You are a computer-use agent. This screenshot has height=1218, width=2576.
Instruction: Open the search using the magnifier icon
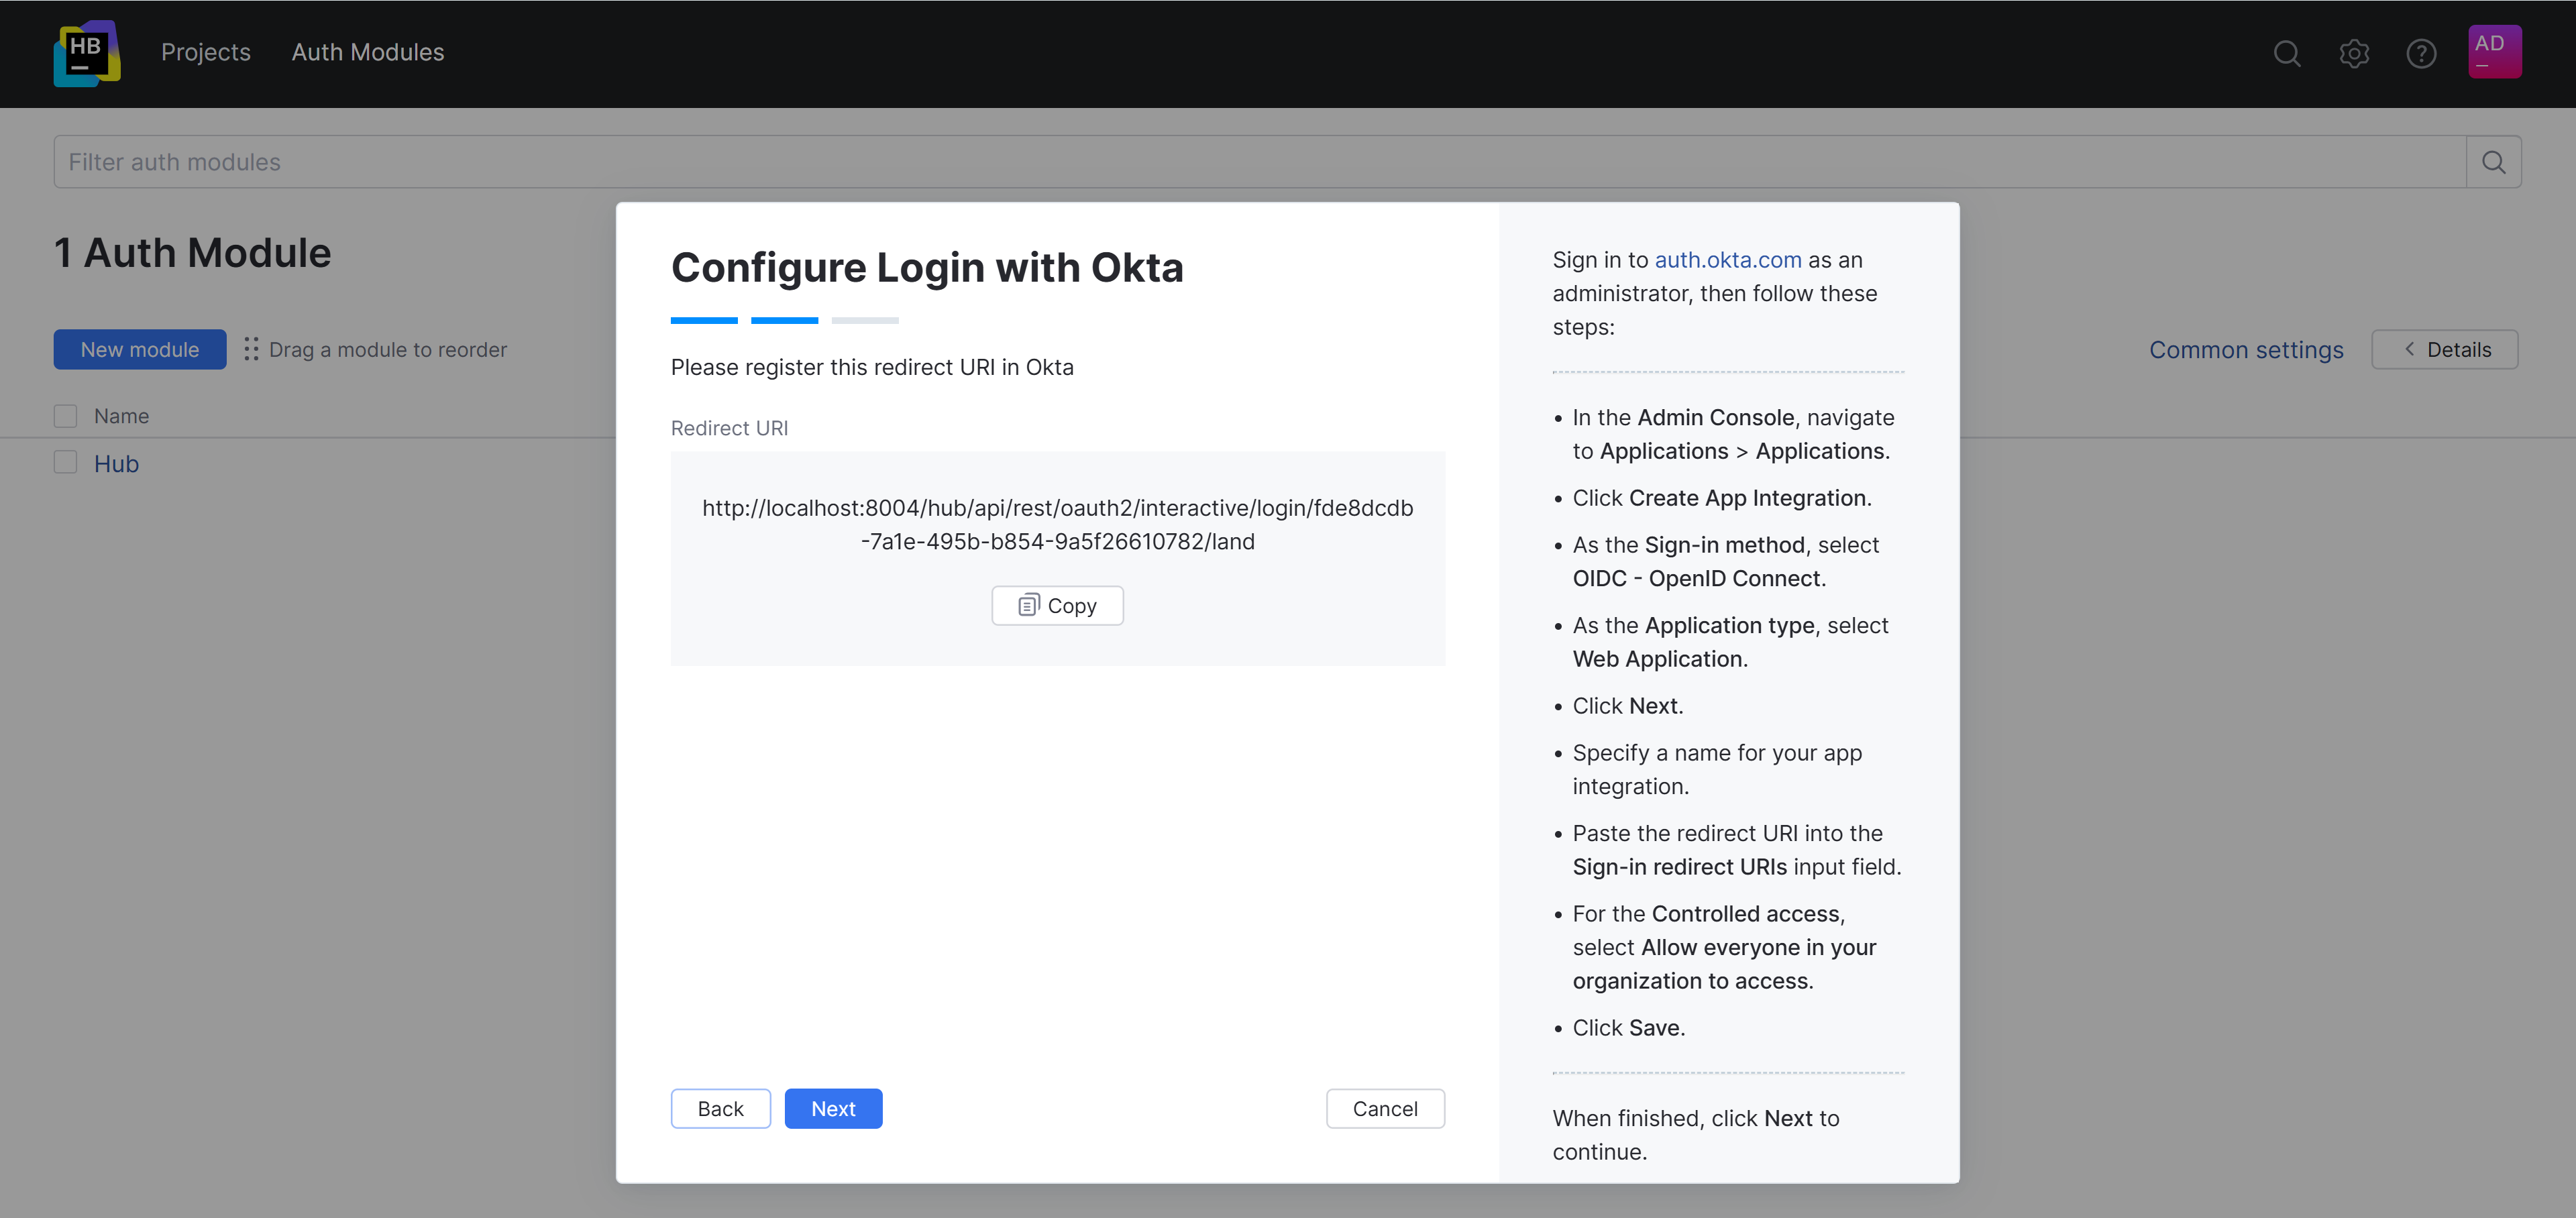(2287, 54)
